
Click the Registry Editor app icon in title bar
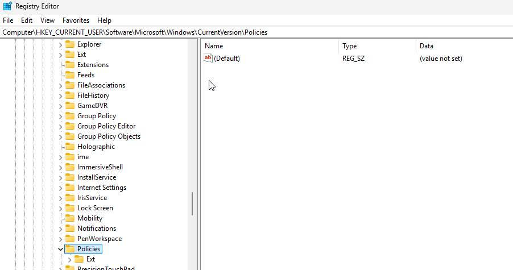coord(7,6)
